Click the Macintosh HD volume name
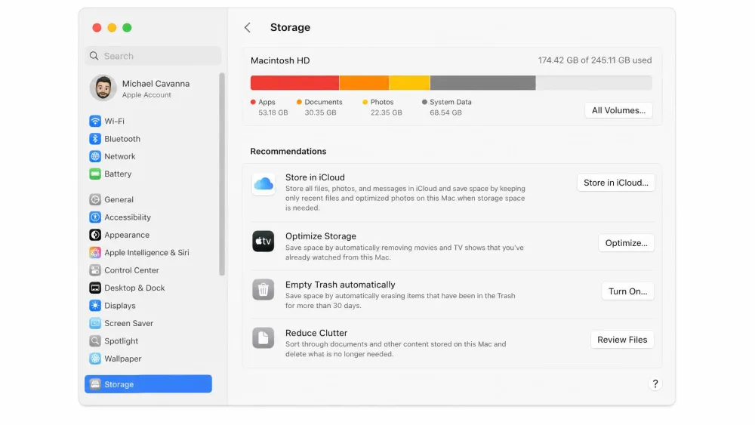Viewport: 755px width, 425px height. [x=280, y=60]
